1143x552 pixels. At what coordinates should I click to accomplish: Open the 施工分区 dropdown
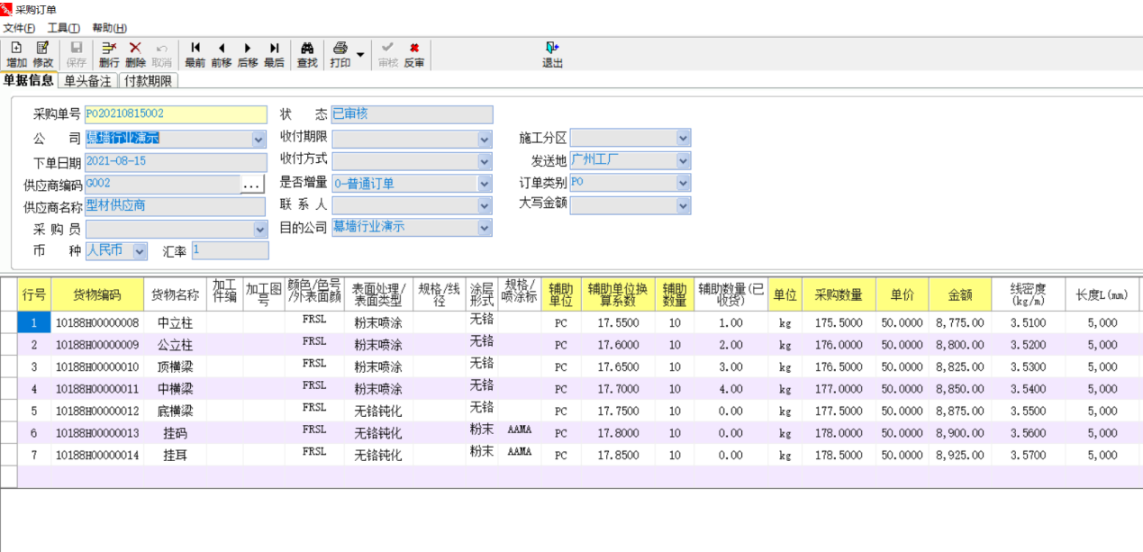[683, 138]
